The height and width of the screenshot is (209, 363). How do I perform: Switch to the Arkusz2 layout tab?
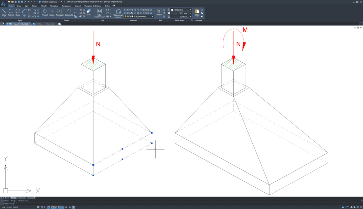[x=31, y=198]
